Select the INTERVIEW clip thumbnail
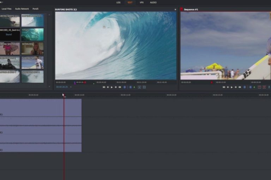This screenshot has width=271, height=180. (32, 49)
